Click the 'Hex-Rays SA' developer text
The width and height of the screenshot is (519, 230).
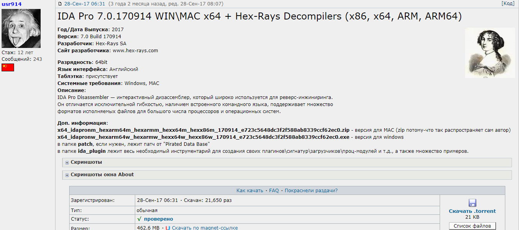tap(111, 44)
